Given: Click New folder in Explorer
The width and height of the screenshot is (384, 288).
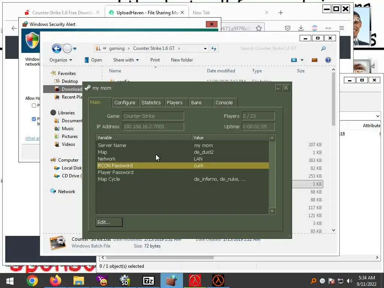Looking at the screenshot, I should 182,60.
